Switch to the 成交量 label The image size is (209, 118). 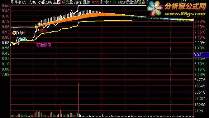(67, 2)
